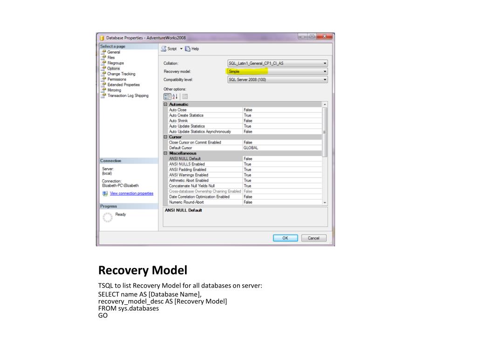This screenshot has width=477, height=358.
Task: Select Concatenate Null Yields Null row
Action: click(x=245, y=186)
